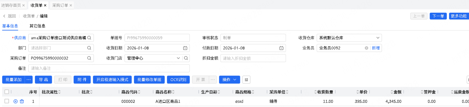The height and width of the screenshot is (107, 469).
Task: Open the receiving date calendar icon
Action: (x=185, y=48)
